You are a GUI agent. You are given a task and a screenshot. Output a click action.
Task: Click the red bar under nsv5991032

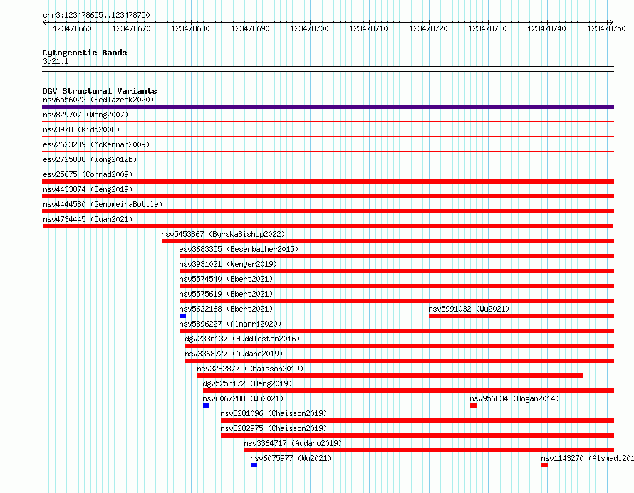click(521, 316)
